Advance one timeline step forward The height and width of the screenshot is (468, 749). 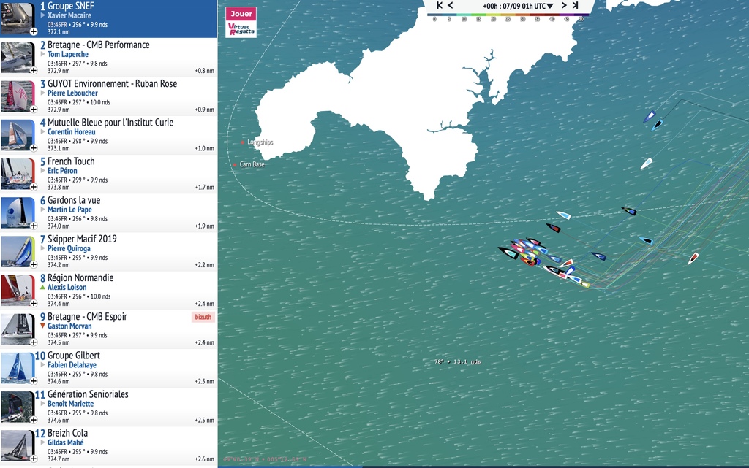tap(564, 5)
